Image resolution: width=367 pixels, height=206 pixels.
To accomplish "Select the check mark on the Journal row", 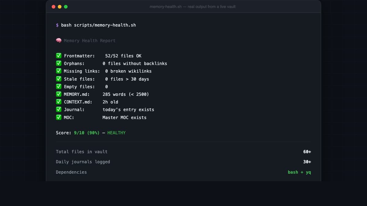I will pos(59,109).
